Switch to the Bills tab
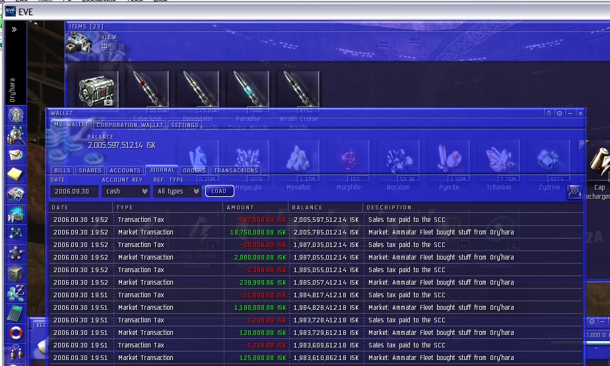 tap(62, 170)
